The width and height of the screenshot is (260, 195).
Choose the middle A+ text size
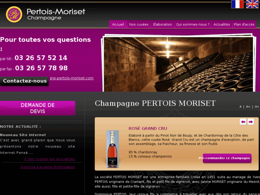point(248,107)
